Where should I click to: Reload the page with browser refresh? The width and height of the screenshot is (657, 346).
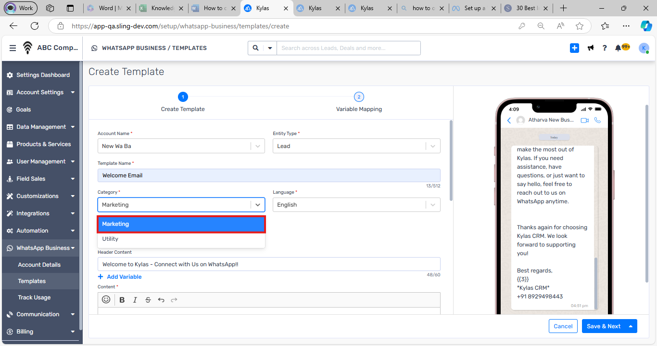[x=35, y=26]
